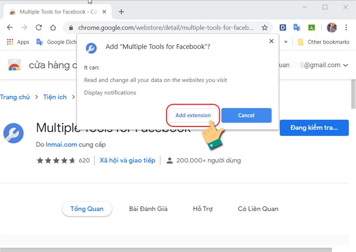Screen dimensions: 356x252
Task: Open Chrome three-dot menu
Action: (346, 28)
